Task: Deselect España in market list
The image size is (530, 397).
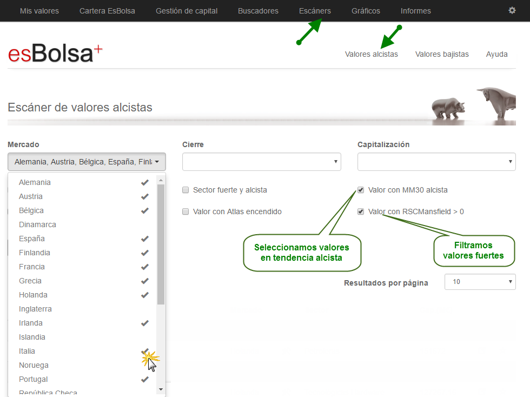Action: click(83, 239)
